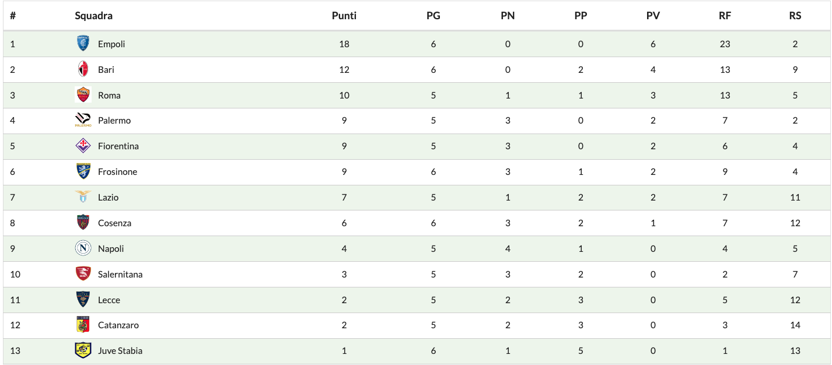Click the RS column header

click(795, 16)
